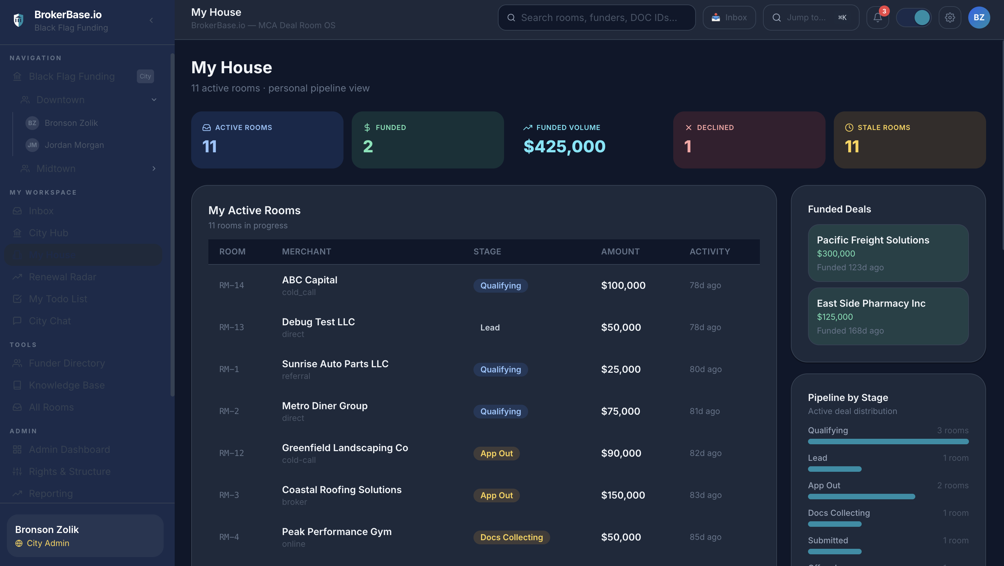Open the Bronson Zolik City Admin user card
The height and width of the screenshot is (566, 1004).
(85, 536)
